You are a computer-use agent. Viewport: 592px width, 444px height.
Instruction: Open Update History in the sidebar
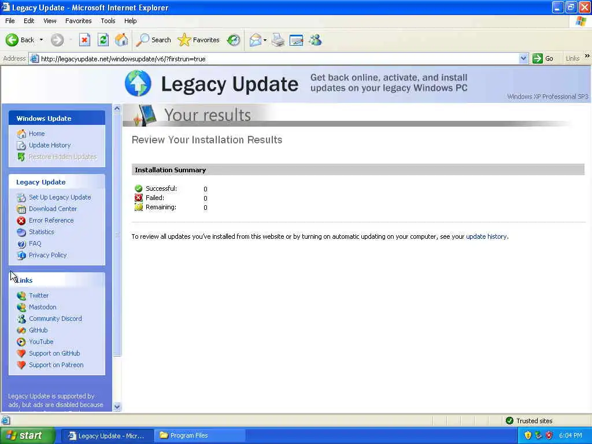pos(50,145)
